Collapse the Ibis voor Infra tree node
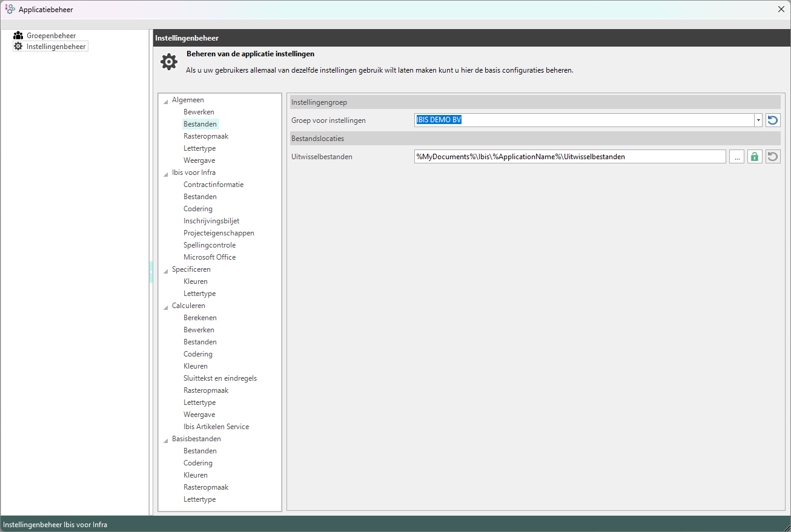 166,174
